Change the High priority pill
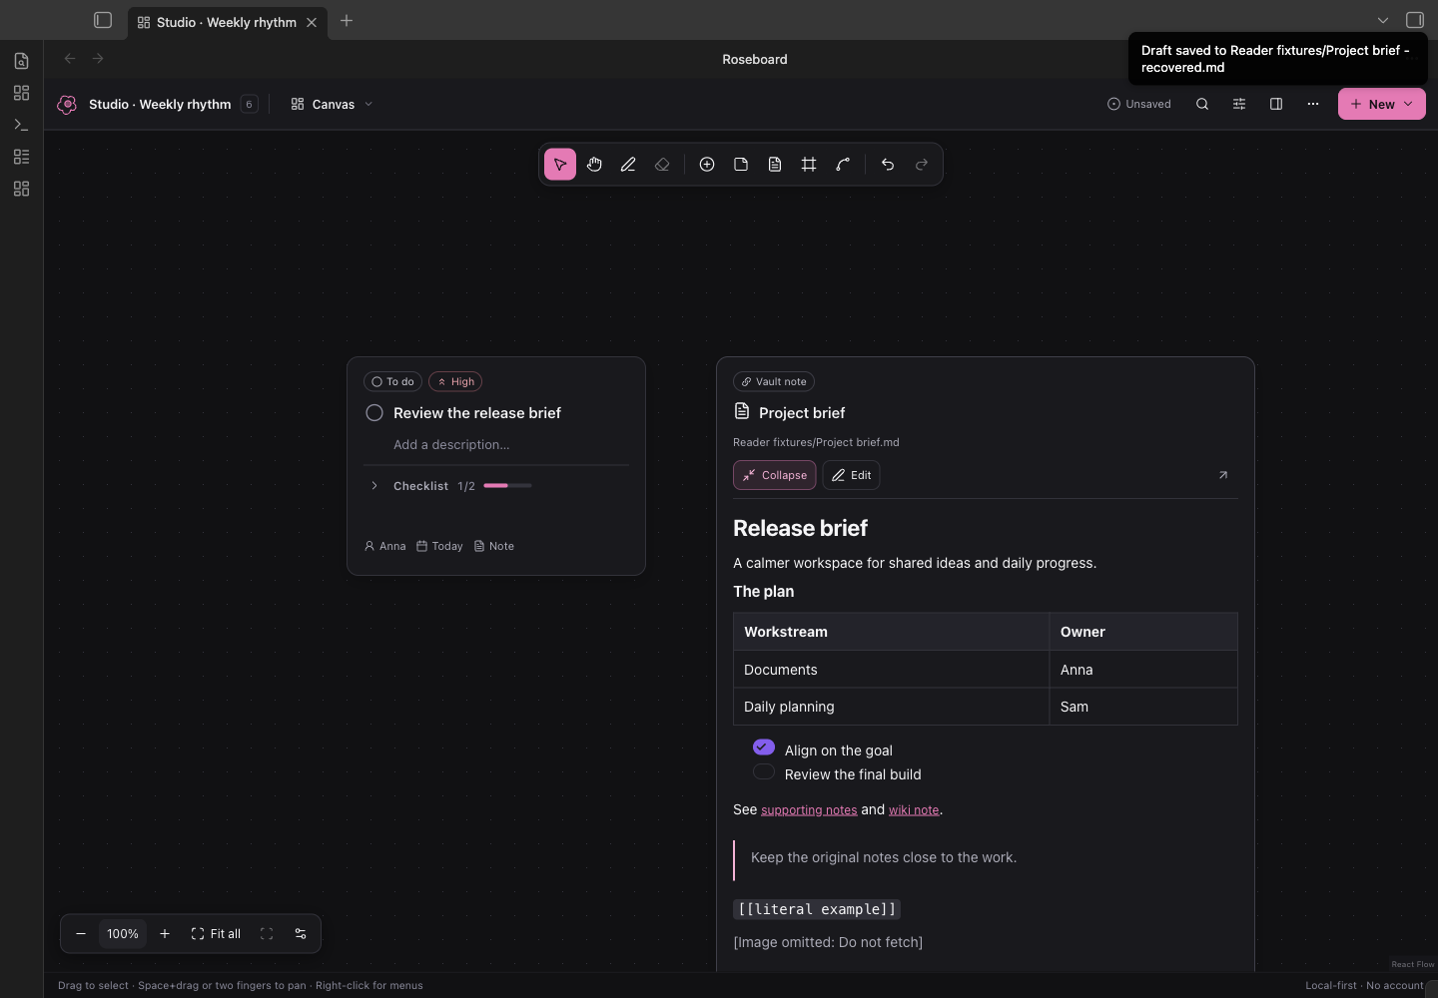 click(455, 381)
